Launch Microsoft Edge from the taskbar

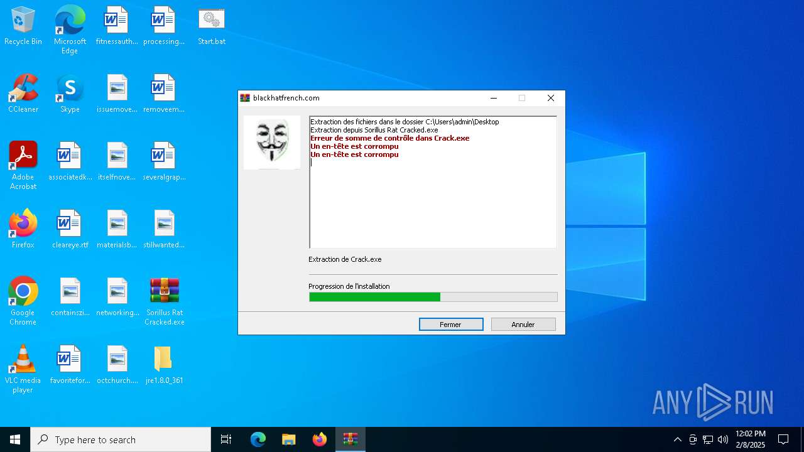point(258,439)
